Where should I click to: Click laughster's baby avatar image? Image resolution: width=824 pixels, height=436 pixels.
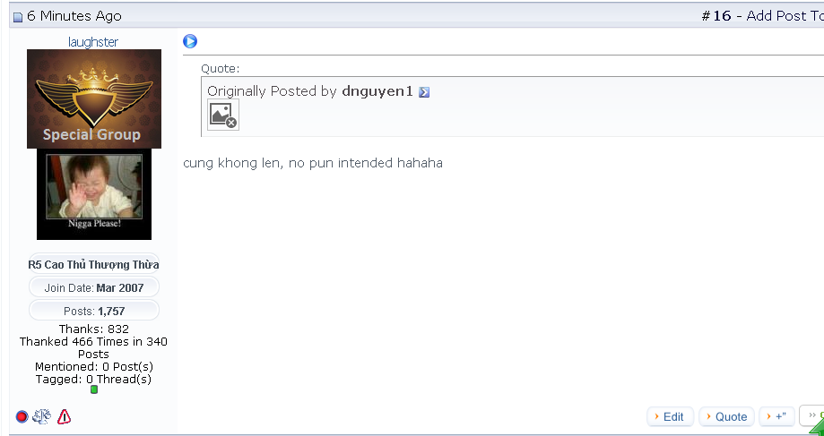[94, 194]
